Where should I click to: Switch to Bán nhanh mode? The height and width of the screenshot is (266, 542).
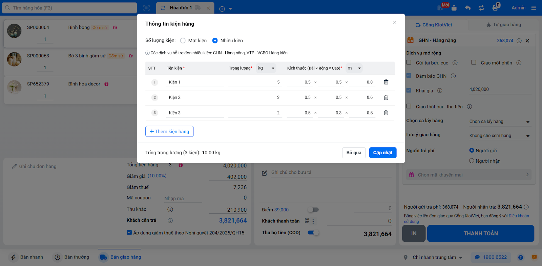pos(27,257)
